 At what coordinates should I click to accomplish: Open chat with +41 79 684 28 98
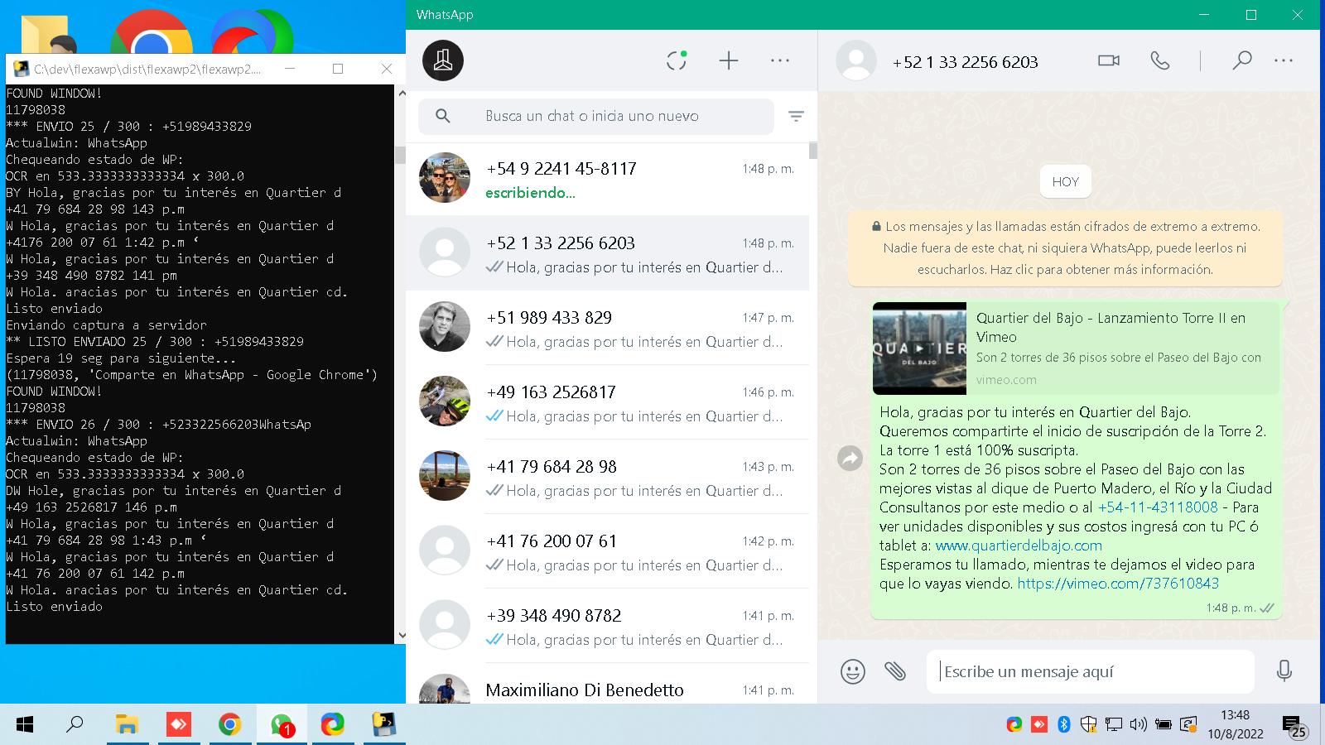(x=607, y=477)
